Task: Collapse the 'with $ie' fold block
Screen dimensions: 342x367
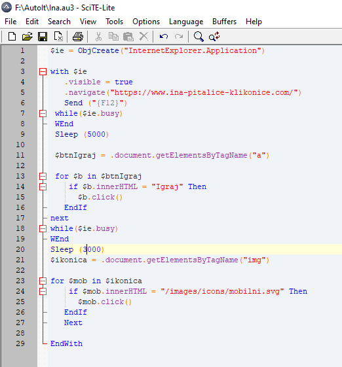Action: tap(43, 71)
